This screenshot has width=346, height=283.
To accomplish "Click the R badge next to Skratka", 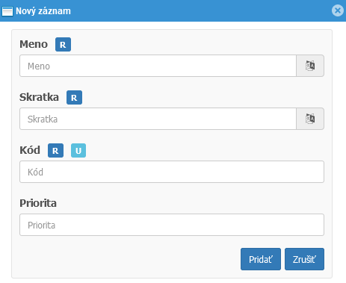I will click(74, 98).
